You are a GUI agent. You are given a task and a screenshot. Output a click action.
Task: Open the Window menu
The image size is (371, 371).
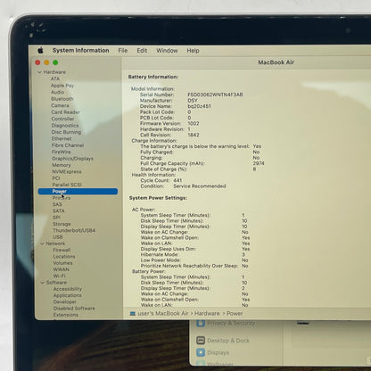[x=167, y=51]
